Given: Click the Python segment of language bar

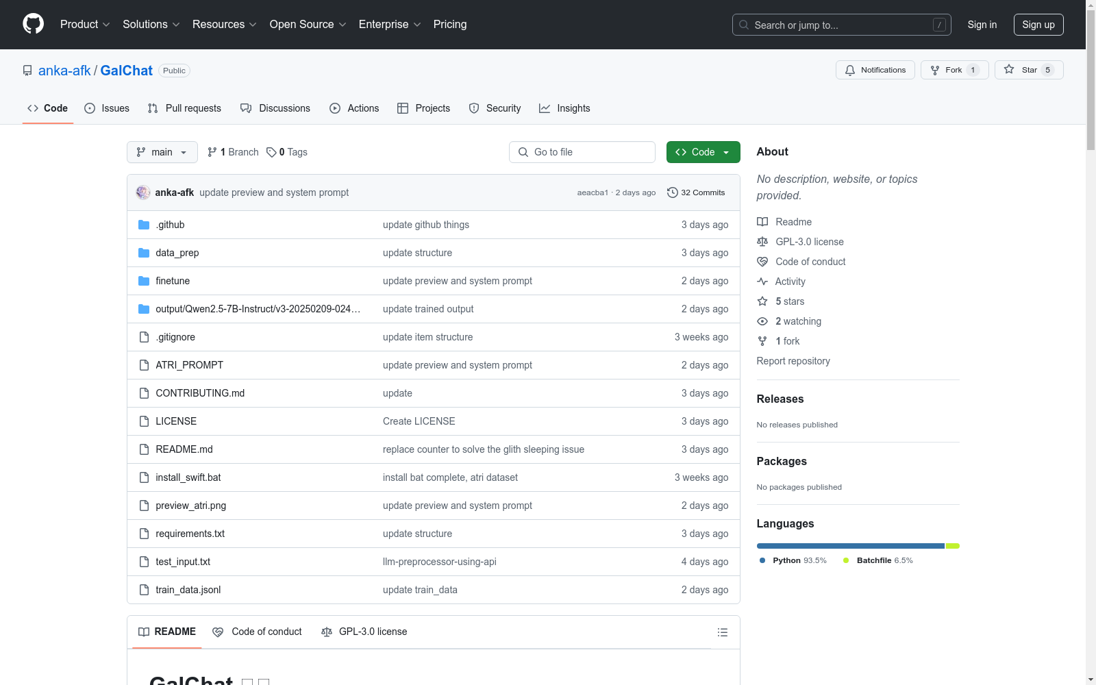Looking at the screenshot, I should [851, 546].
